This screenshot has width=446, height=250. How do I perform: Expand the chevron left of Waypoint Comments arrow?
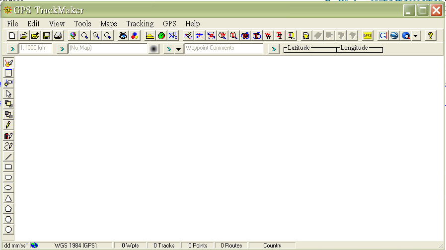[x=169, y=49]
